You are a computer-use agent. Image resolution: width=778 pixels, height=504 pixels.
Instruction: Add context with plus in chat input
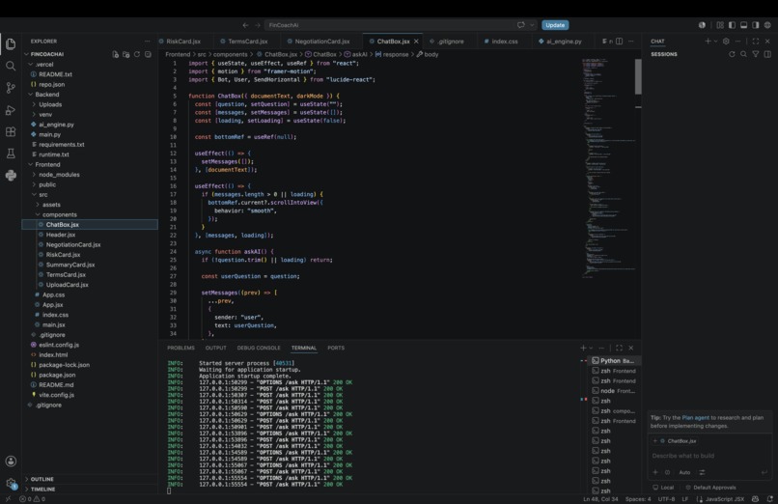point(655,472)
